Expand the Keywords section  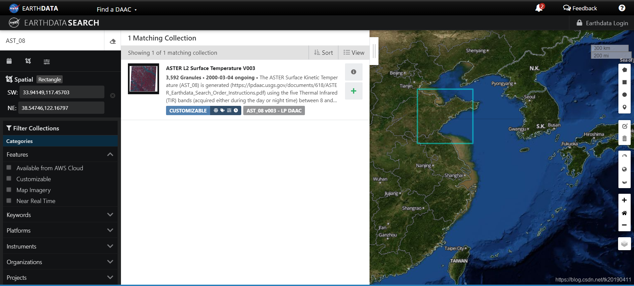click(x=60, y=215)
